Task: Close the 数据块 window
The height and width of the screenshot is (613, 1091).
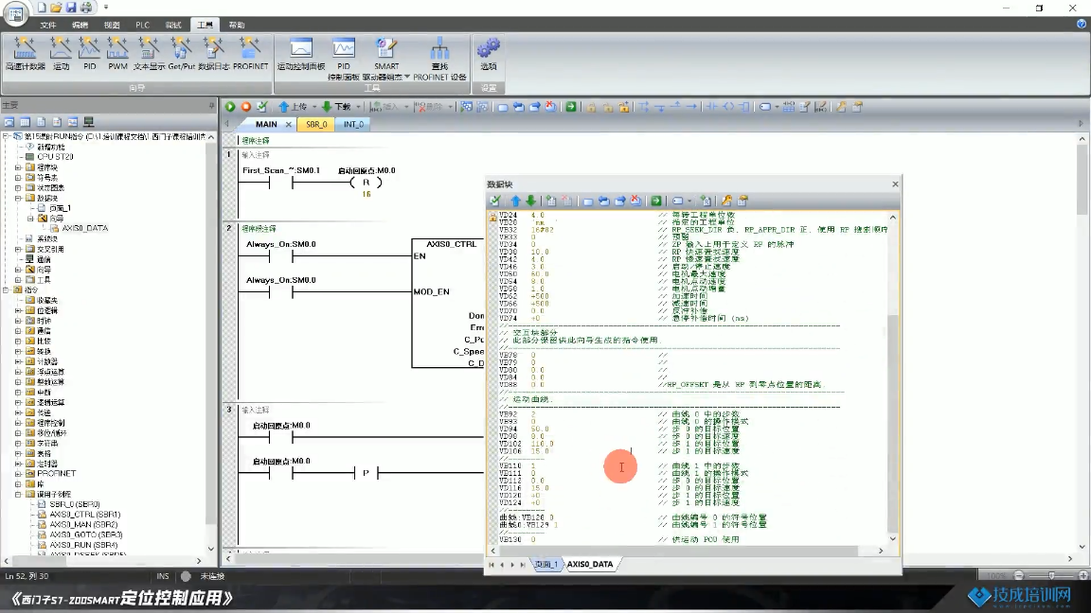Action: 896,184
